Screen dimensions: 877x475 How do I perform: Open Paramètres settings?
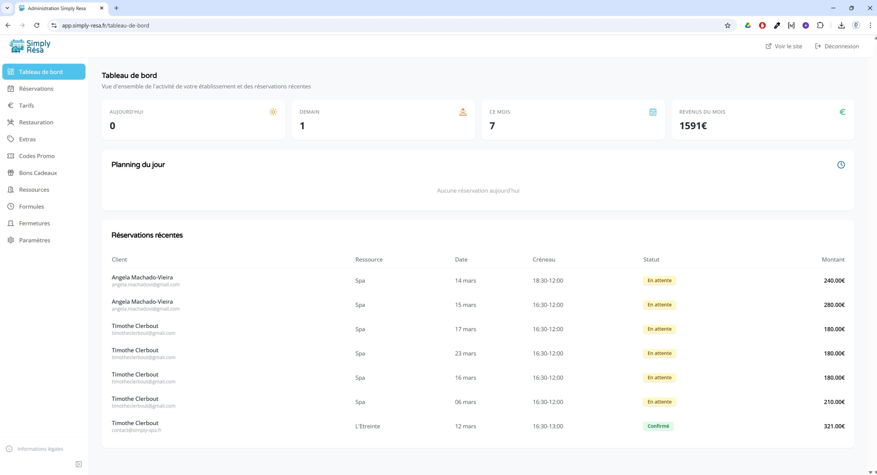(34, 240)
